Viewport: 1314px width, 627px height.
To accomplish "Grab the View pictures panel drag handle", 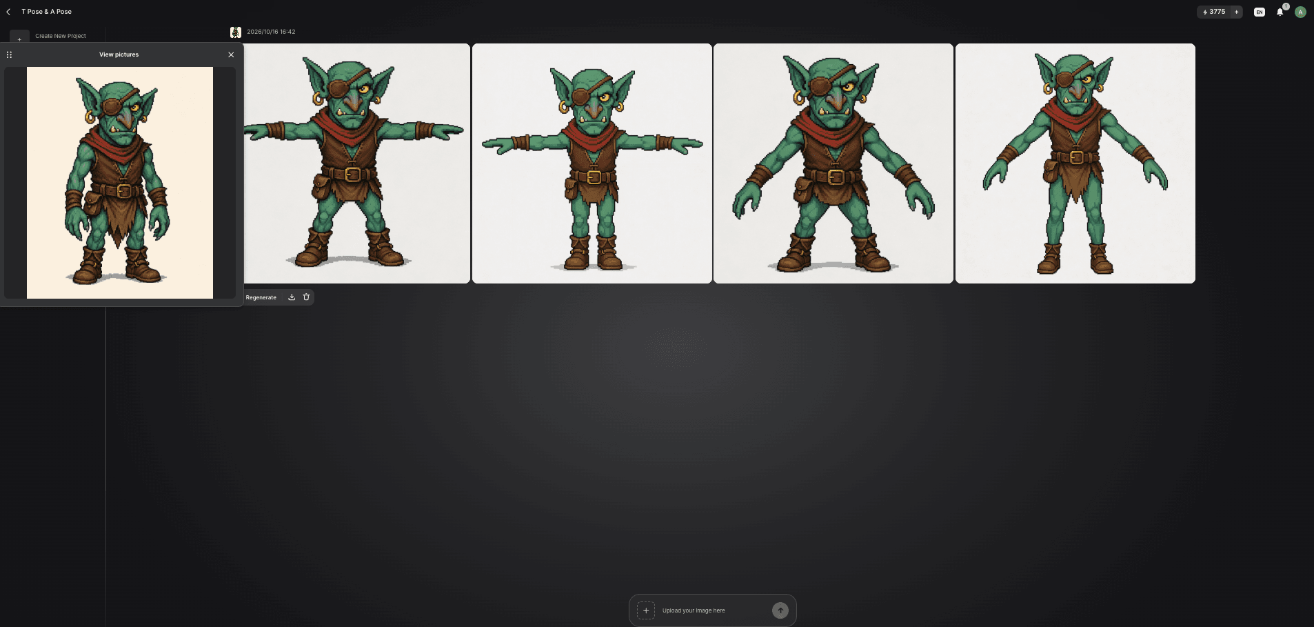I will point(9,54).
